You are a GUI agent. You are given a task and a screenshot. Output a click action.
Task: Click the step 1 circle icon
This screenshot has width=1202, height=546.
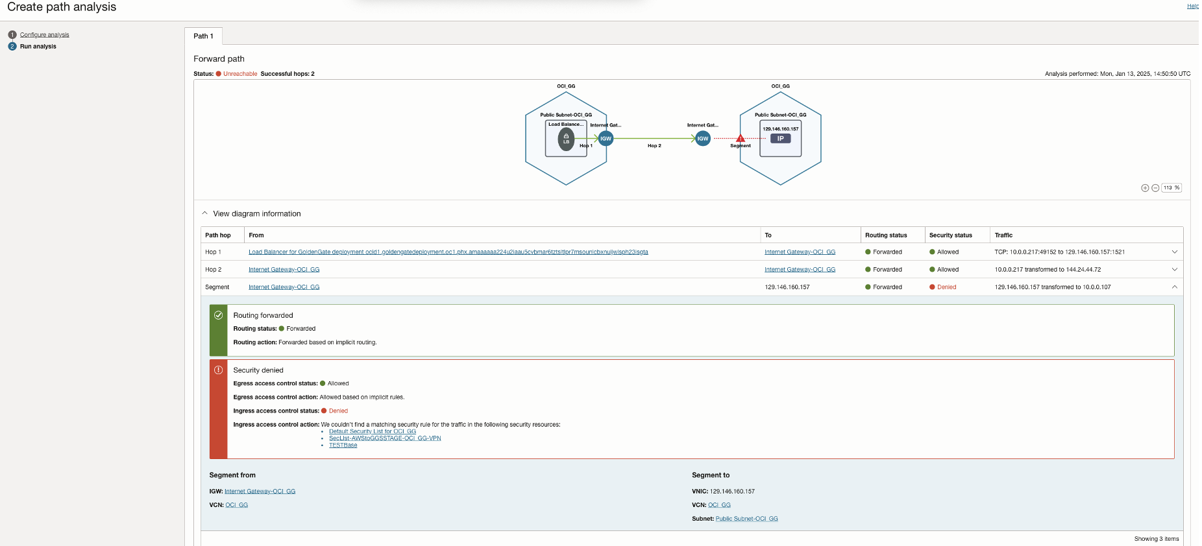(12, 35)
